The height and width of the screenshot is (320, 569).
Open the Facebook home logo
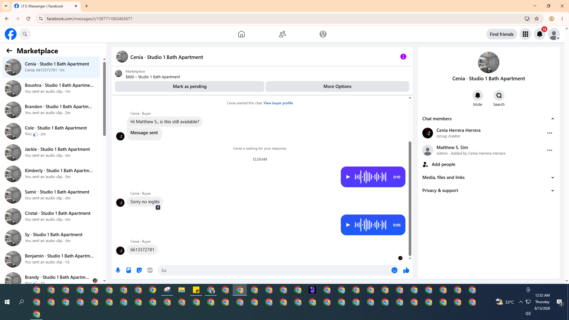(x=11, y=34)
